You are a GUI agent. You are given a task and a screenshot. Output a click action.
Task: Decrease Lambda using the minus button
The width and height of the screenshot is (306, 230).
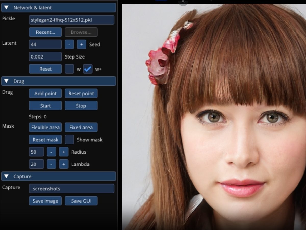coord(51,164)
